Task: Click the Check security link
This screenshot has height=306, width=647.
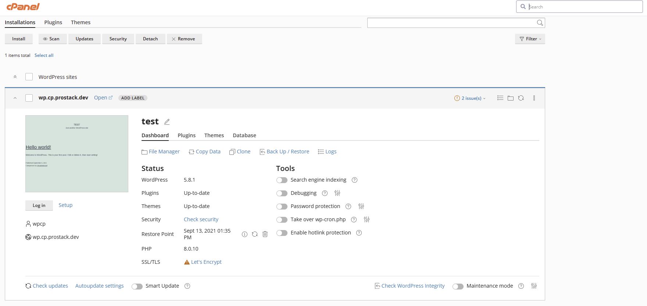Action: tap(201, 219)
